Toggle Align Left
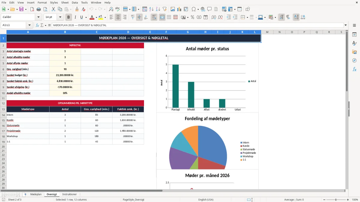This screenshot has height=202, width=360. click(x=112, y=17)
